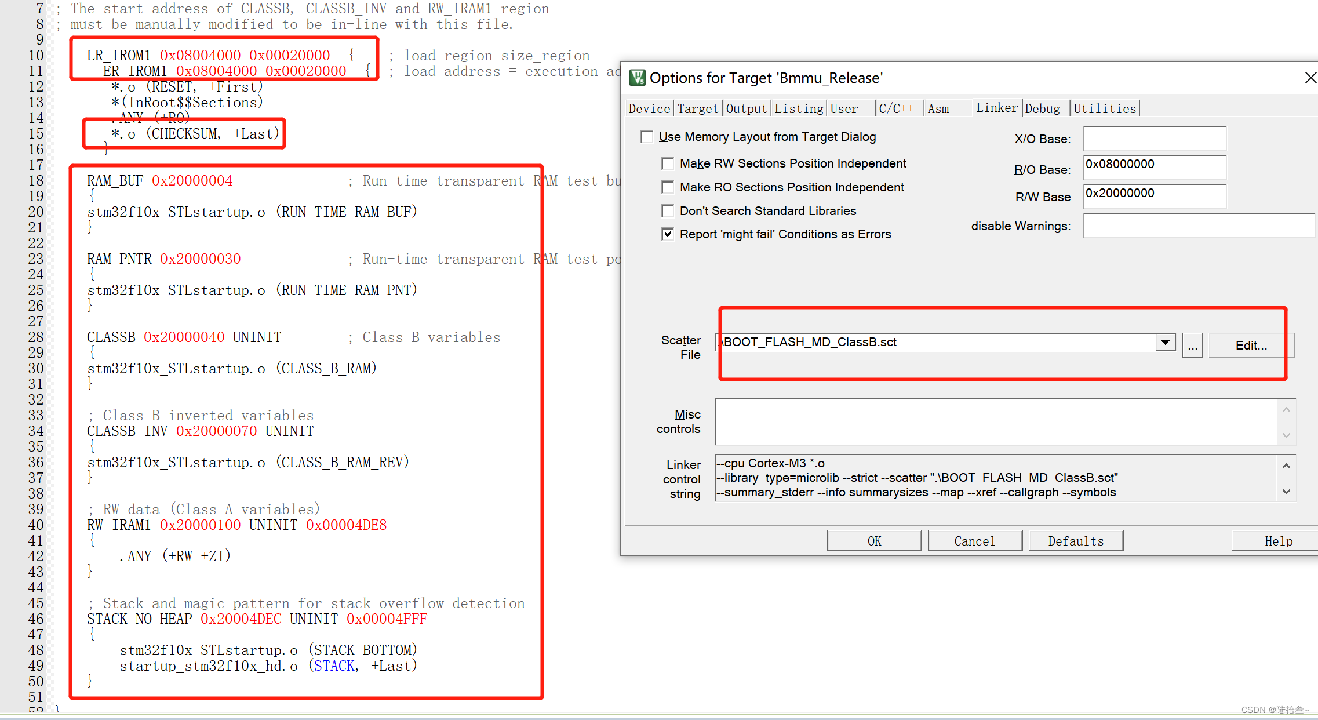The height and width of the screenshot is (720, 1318).
Task: Click OK to apply linker settings
Action: (x=874, y=540)
